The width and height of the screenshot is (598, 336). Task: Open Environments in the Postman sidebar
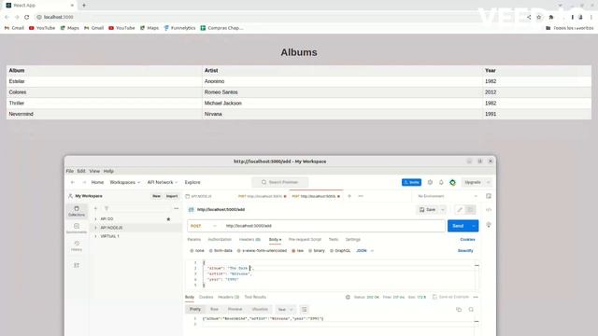77,228
